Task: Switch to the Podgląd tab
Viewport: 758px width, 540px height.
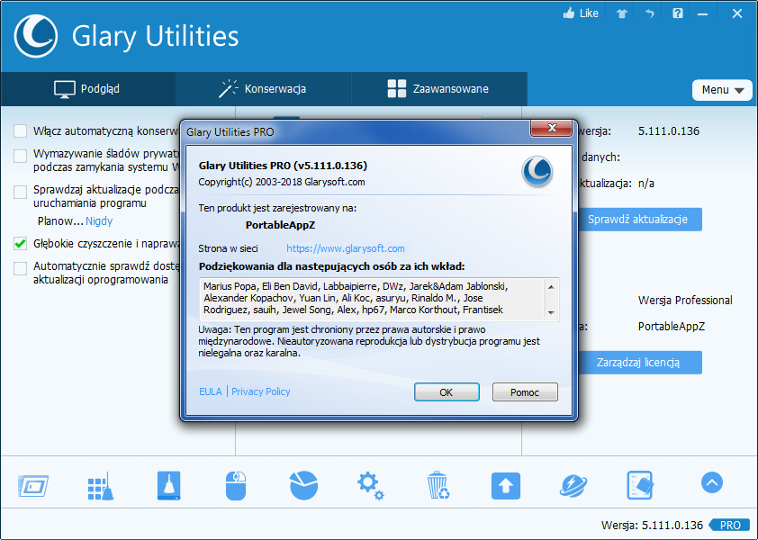Action: coord(87,89)
